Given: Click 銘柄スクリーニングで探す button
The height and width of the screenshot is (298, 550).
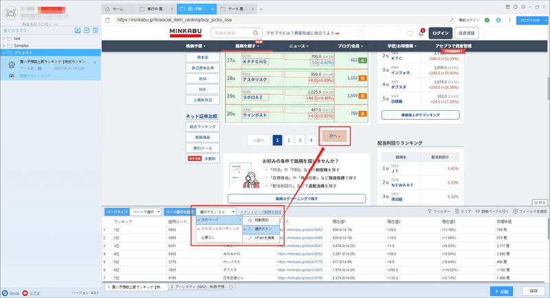Looking at the screenshot, I should 297,199.
